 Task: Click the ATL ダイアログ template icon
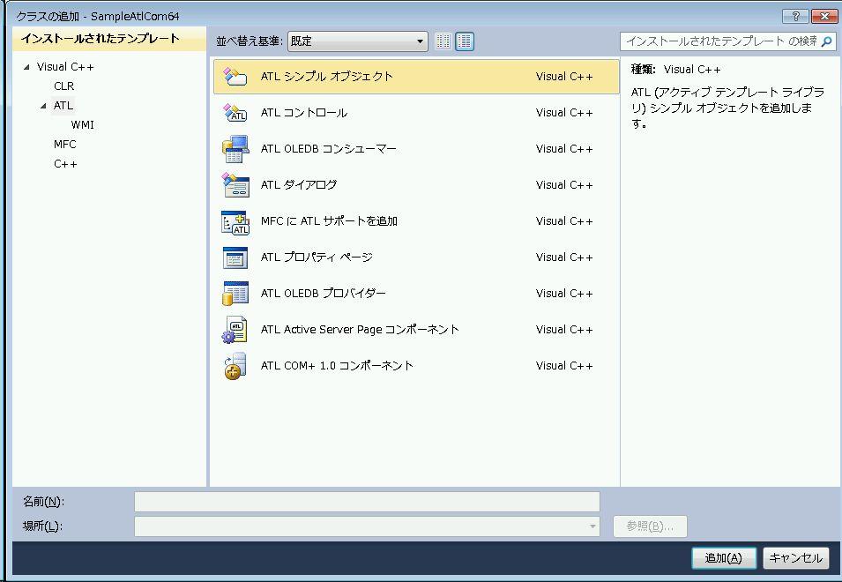point(235,185)
